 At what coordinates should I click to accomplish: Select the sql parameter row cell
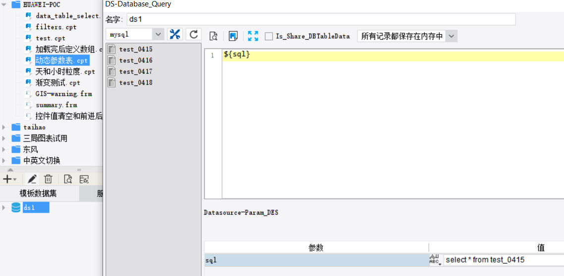click(x=317, y=260)
